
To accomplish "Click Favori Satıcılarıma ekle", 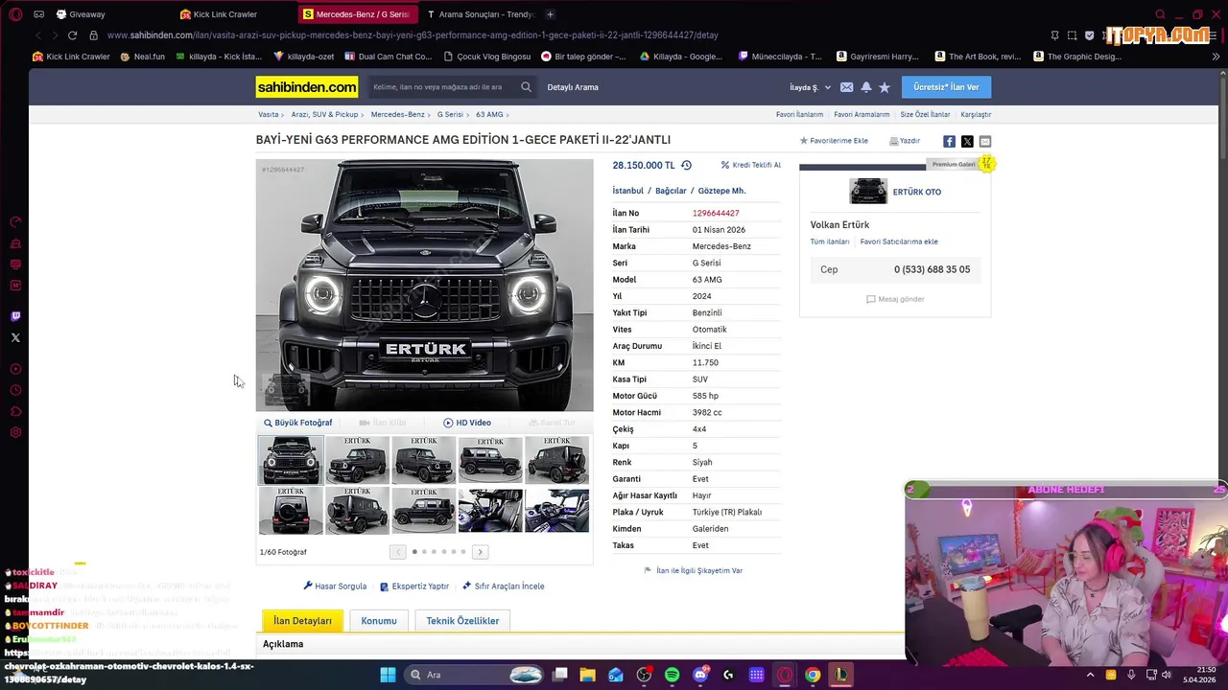I will pos(899,241).
